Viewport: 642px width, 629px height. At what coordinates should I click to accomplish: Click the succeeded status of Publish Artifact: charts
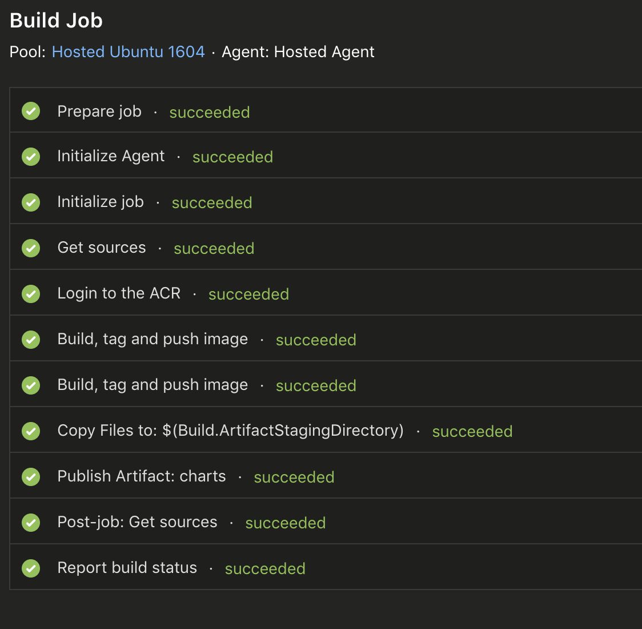pos(294,477)
